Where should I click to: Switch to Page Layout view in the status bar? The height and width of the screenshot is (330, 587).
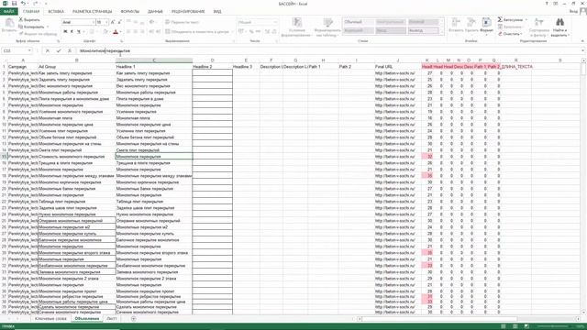pyautogui.click(x=515, y=326)
